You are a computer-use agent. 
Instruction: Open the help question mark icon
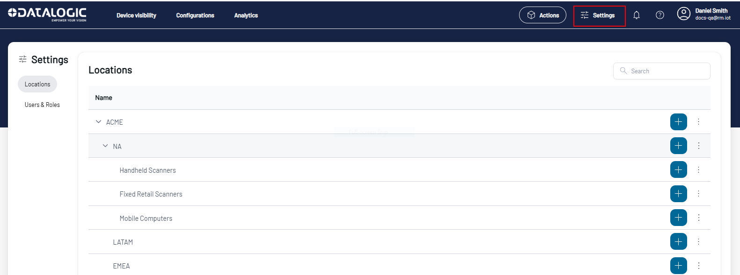(659, 15)
